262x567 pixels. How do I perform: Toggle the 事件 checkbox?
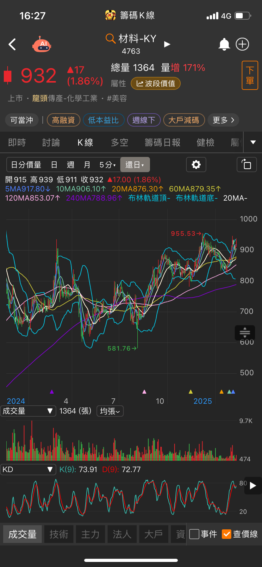(194, 534)
